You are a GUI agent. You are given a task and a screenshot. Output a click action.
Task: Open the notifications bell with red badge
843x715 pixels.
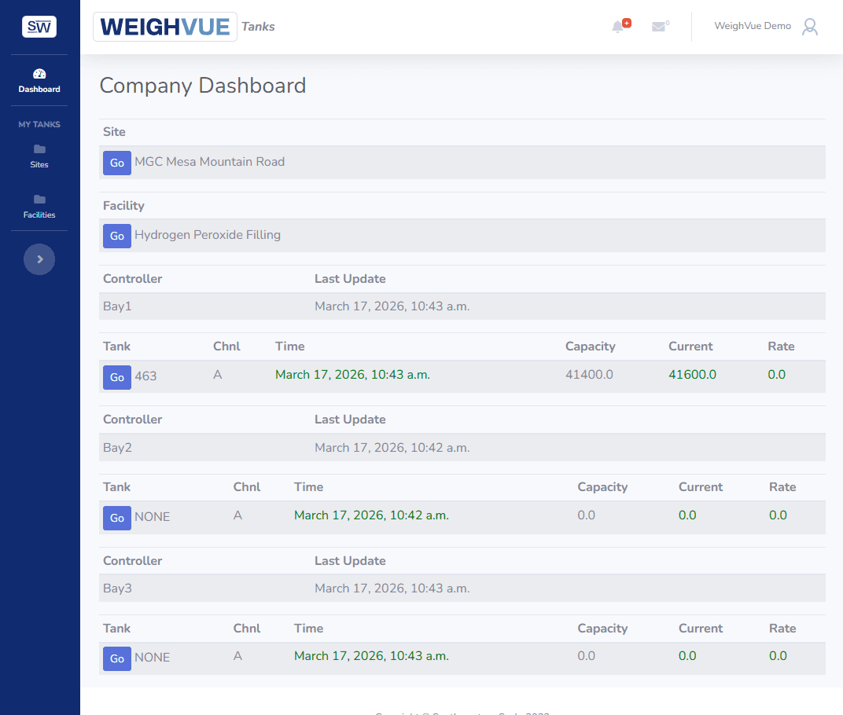coord(617,26)
